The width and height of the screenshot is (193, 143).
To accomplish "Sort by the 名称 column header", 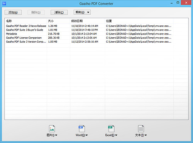I will (x=9, y=21).
